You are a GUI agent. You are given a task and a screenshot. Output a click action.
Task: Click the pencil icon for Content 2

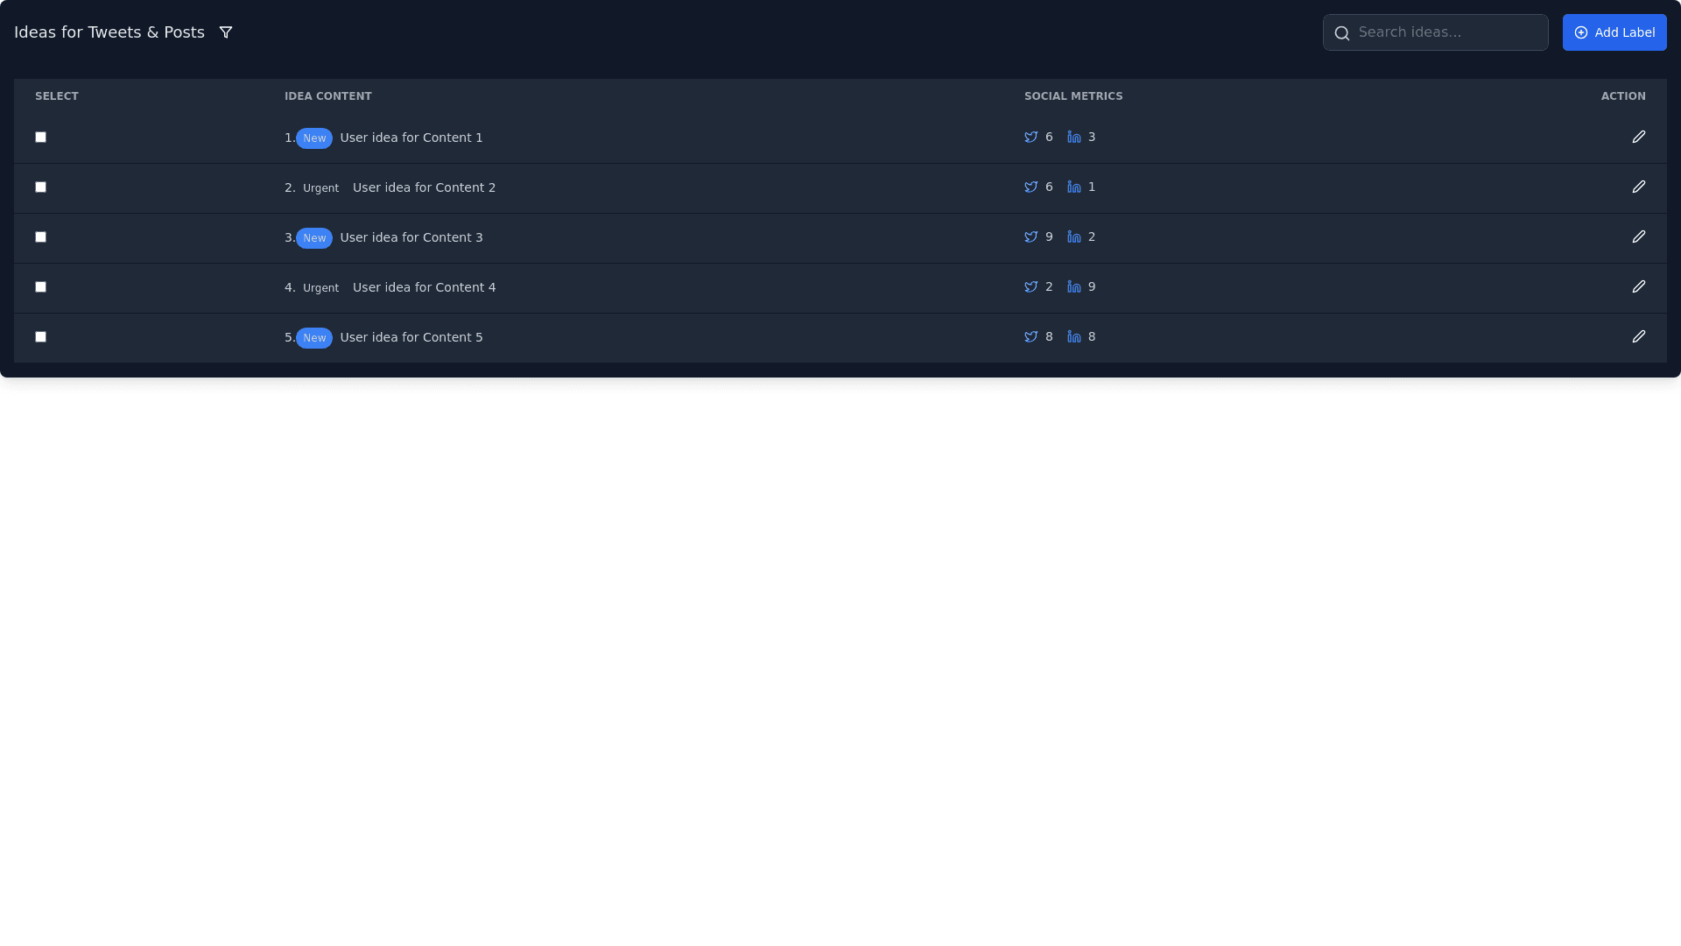pyautogui.click(x=1638, y=187)
